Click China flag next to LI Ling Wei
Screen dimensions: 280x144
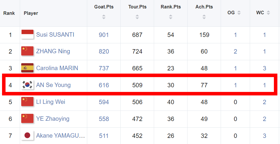tap(27, 102)
